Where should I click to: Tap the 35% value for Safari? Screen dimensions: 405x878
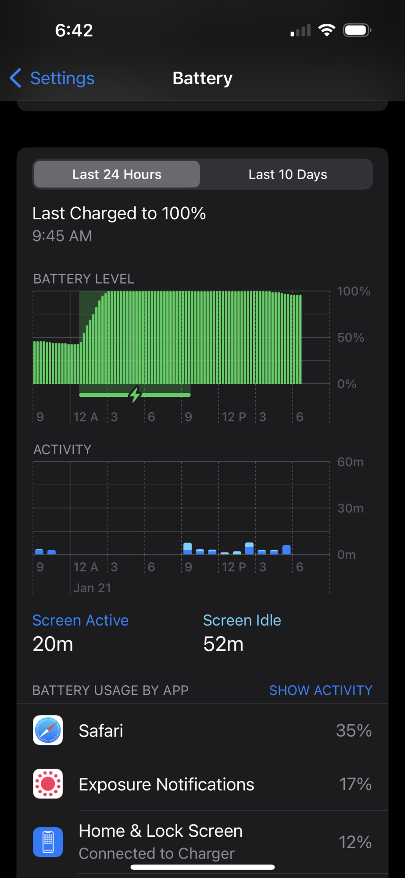click(354, 730)
